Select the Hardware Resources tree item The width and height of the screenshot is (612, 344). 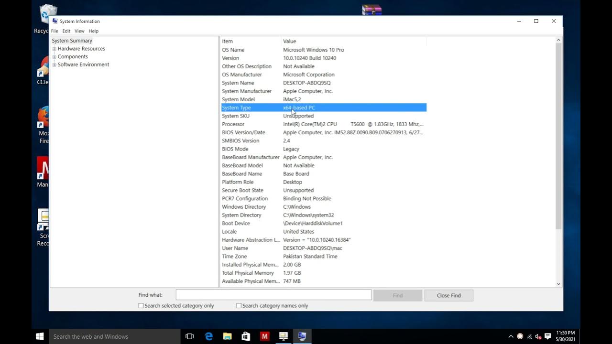pyautogui.click(x=81, y=49)
